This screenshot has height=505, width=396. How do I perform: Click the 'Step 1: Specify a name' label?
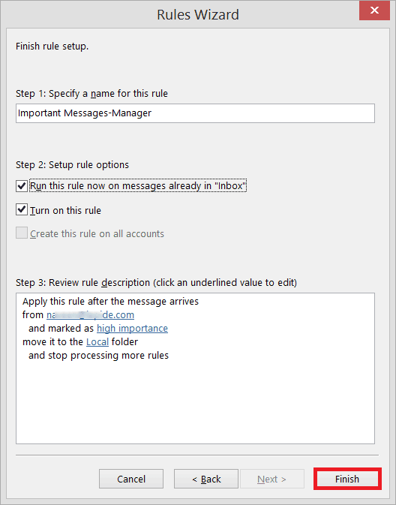[x=91, y=93]
